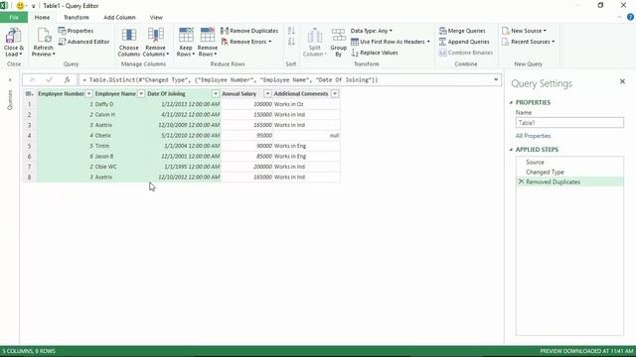Switch to the View tab
Screen dimensions: 636x357
point(156,18)
